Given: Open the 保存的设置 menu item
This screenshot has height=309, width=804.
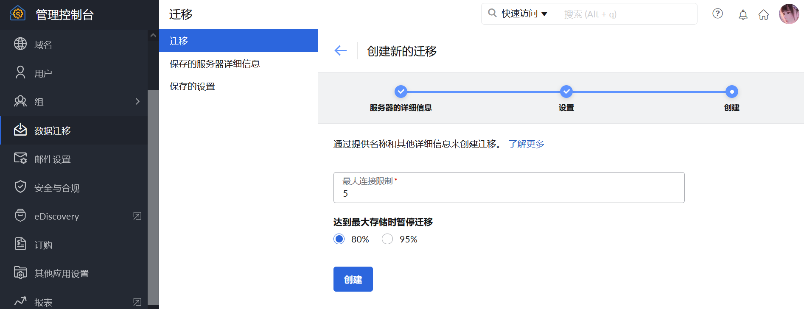Looking at the screenshot, I should click(192, 86).
